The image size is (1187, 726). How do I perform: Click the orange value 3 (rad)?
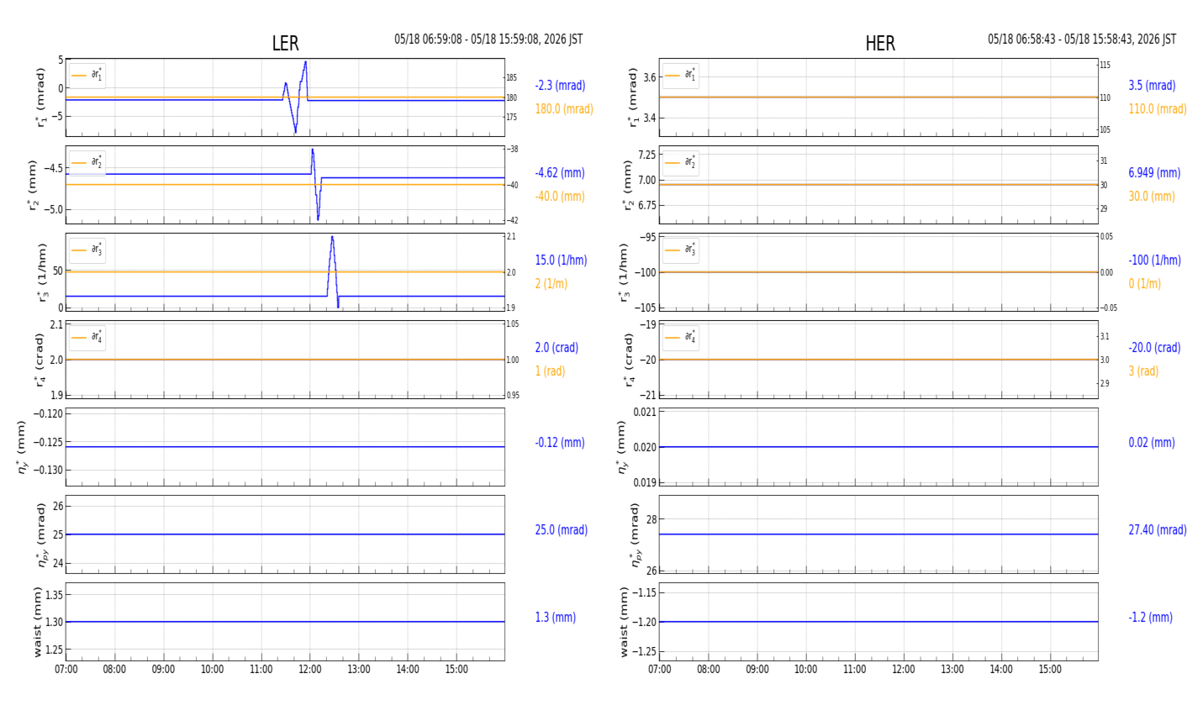tap(1143, 371)
